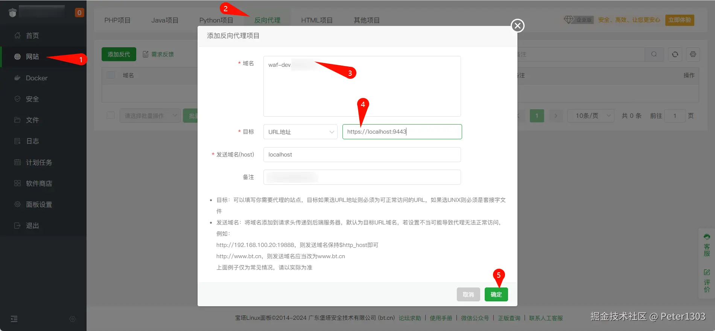
Task: Click the gear icon beside 面板设置
Action: (x=17, y=204)
